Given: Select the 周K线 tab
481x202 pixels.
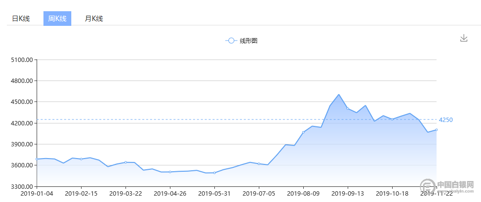Looking at the screenshot, I should [57, 19].
